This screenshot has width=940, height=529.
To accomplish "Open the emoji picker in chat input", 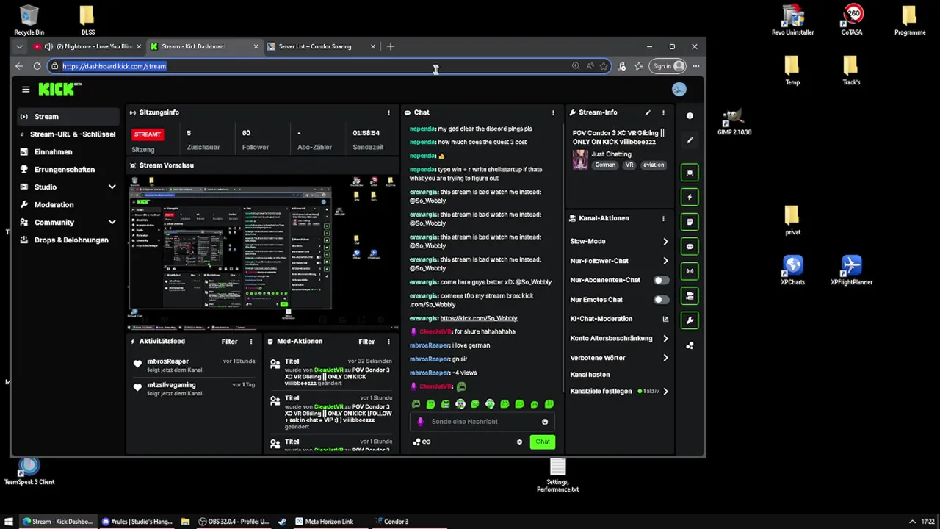I will (x=545, y=422).
